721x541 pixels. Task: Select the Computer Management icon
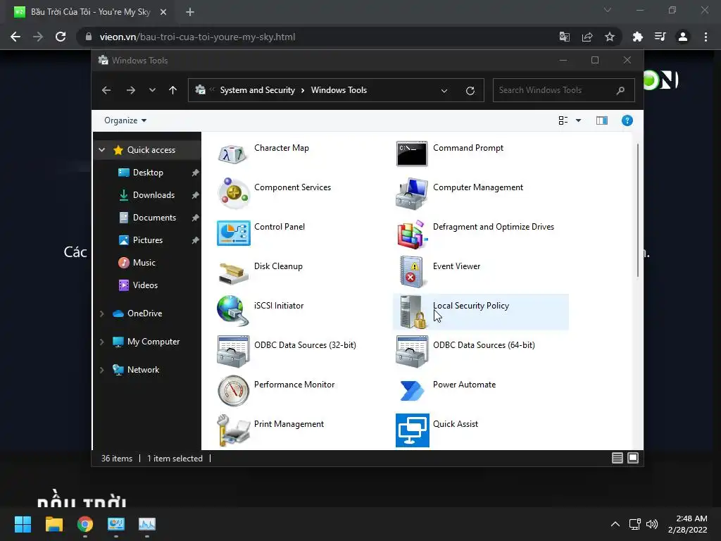point(412,193)
